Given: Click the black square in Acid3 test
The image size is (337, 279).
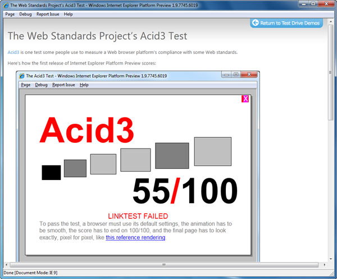Looking at the screenshot, I should 51,173.
